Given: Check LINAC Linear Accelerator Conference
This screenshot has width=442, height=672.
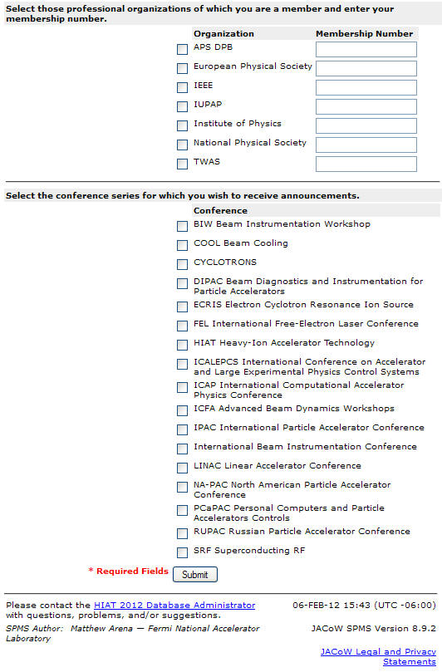Looking at the screenshot, I should 182,468.
